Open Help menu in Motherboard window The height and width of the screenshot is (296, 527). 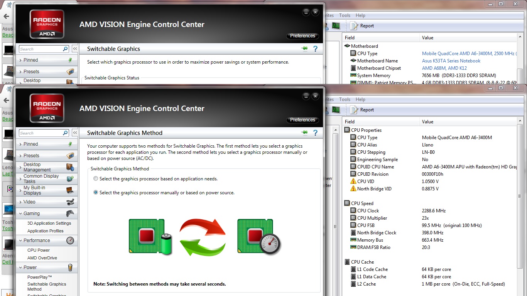[x=360, y=15]
